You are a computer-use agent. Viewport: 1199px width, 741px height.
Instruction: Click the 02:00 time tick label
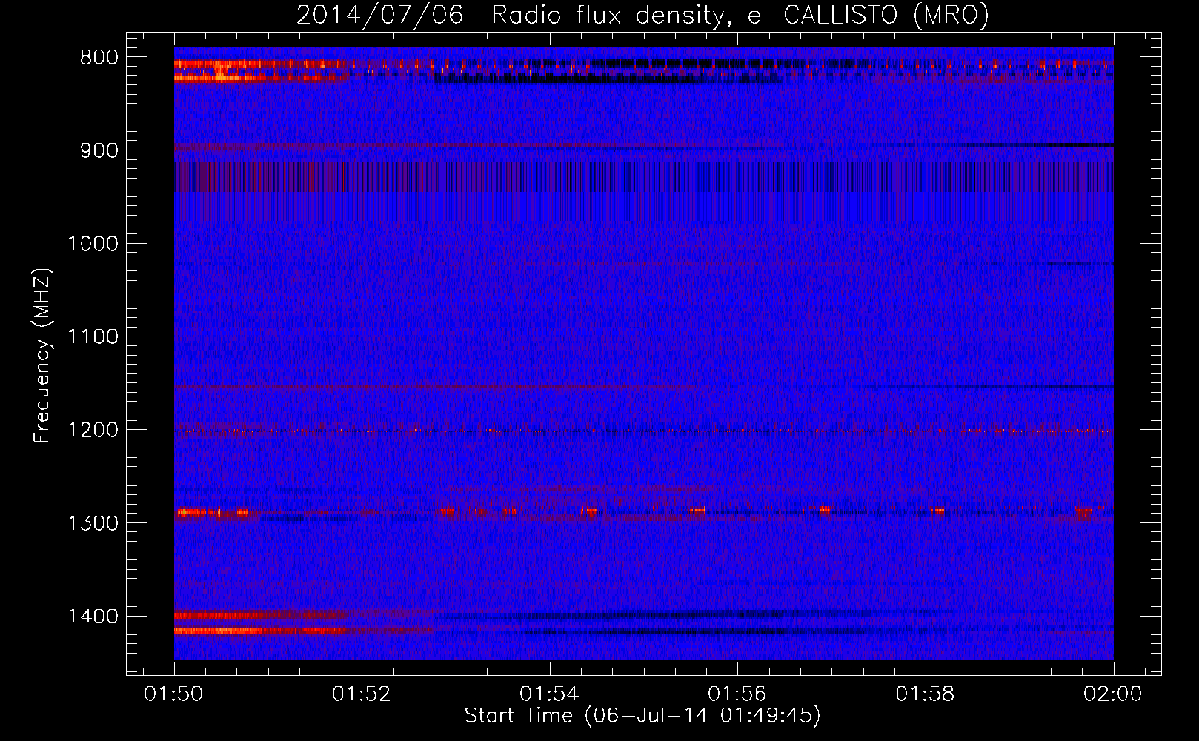tap(1113, 694)
